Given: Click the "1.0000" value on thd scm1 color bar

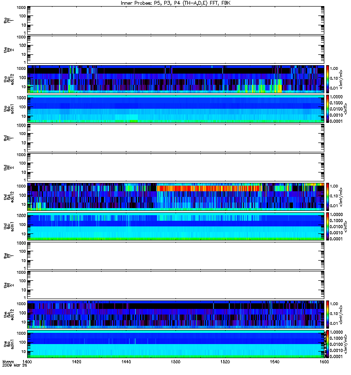Looking at the screenshot, I should (x=336, y=215).
